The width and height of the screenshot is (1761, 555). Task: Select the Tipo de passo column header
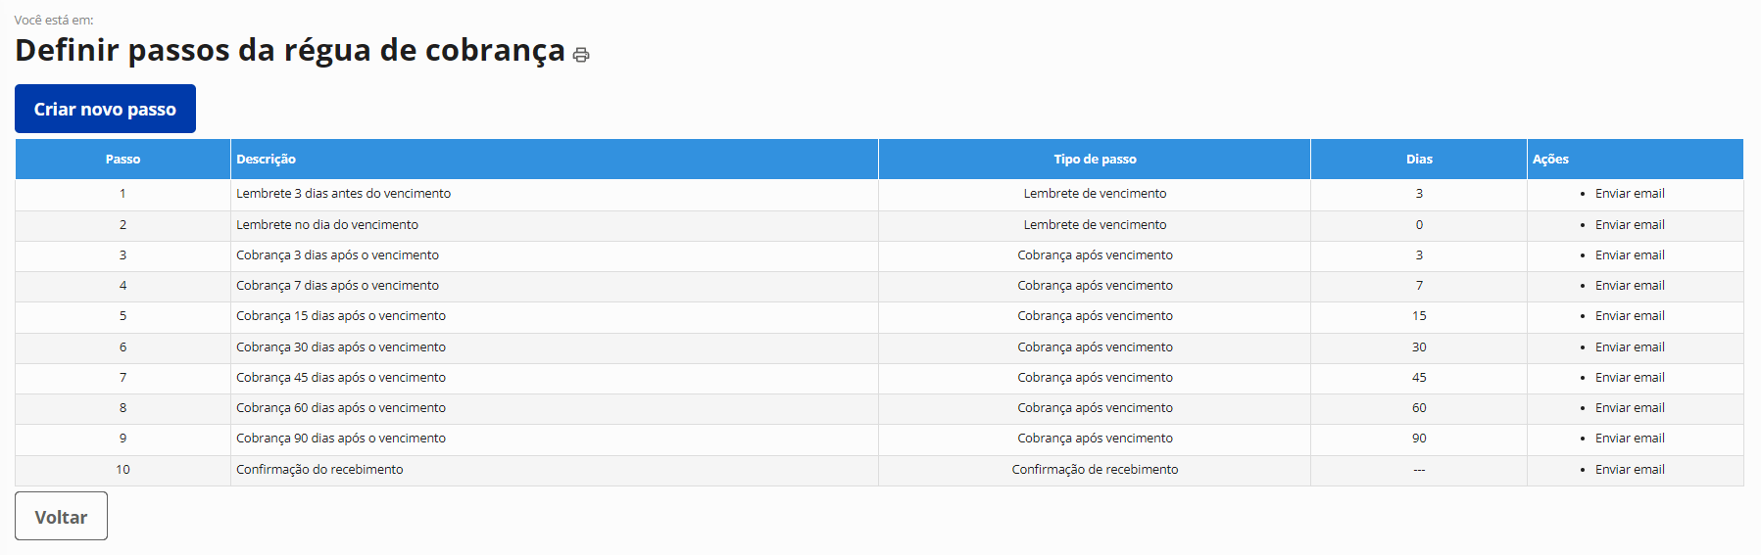pyautogui.click(x=1095, y=160)
